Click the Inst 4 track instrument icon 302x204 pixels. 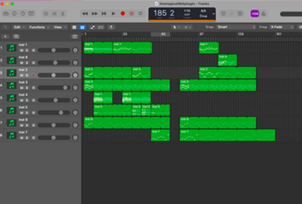(12, 98)
